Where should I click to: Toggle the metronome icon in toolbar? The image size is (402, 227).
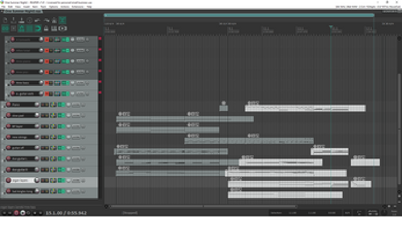[x=54, y=21]
